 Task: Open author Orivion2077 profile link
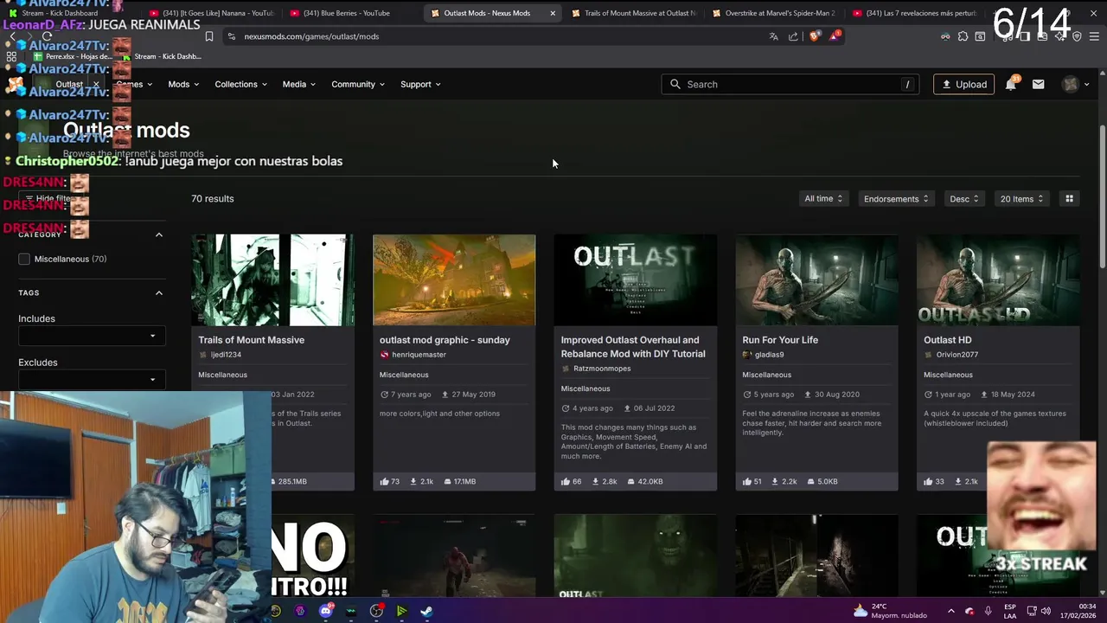(x=957, y=355)
